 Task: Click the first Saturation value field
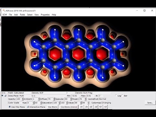pos(56,103)
